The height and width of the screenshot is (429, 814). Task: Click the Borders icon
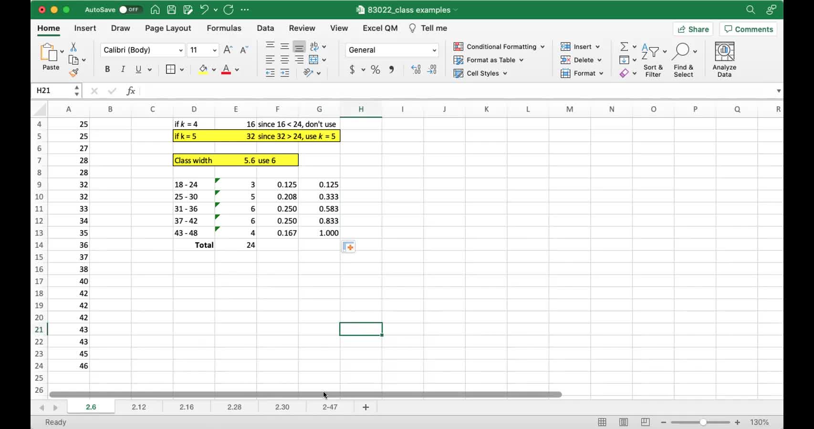[x=170, y=70]
